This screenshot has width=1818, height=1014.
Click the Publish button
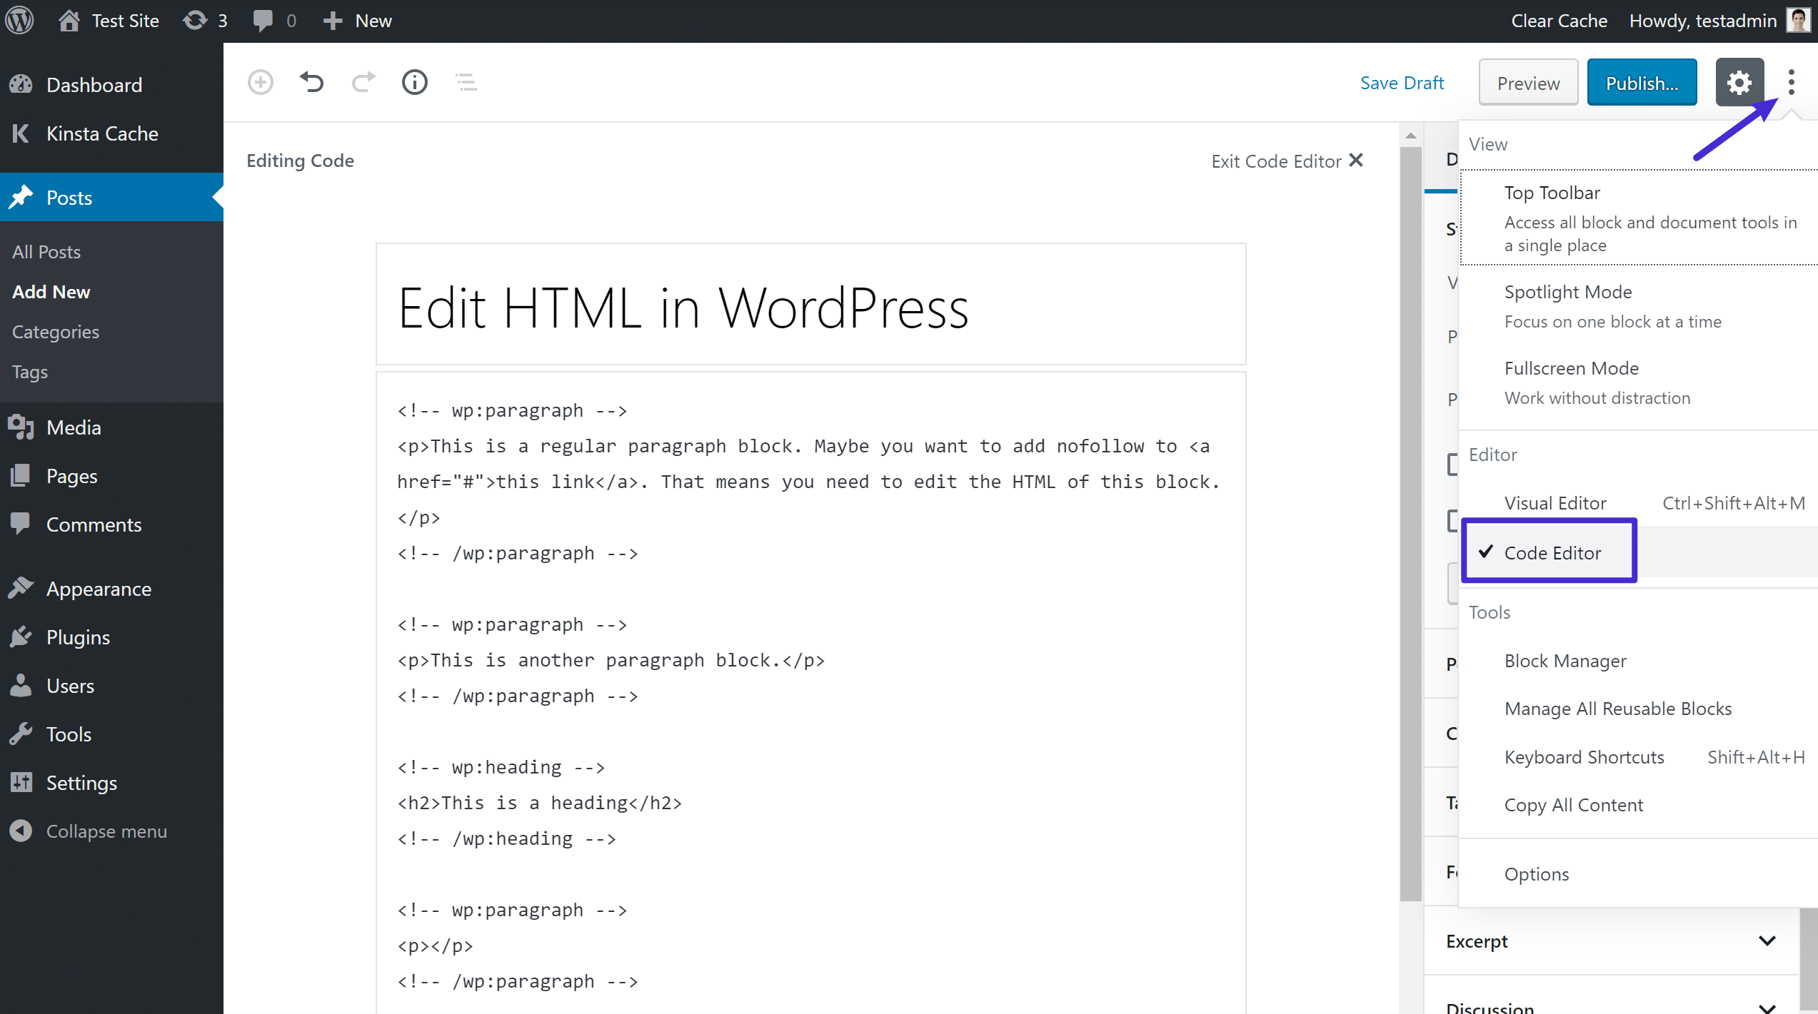(x=1642, y=81)
